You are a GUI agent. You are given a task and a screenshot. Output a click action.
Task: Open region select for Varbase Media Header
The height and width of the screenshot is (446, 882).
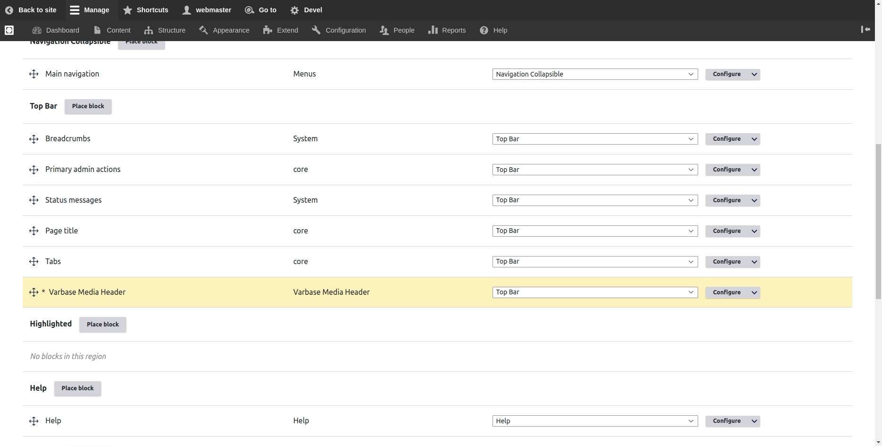[x=595, y=292]
